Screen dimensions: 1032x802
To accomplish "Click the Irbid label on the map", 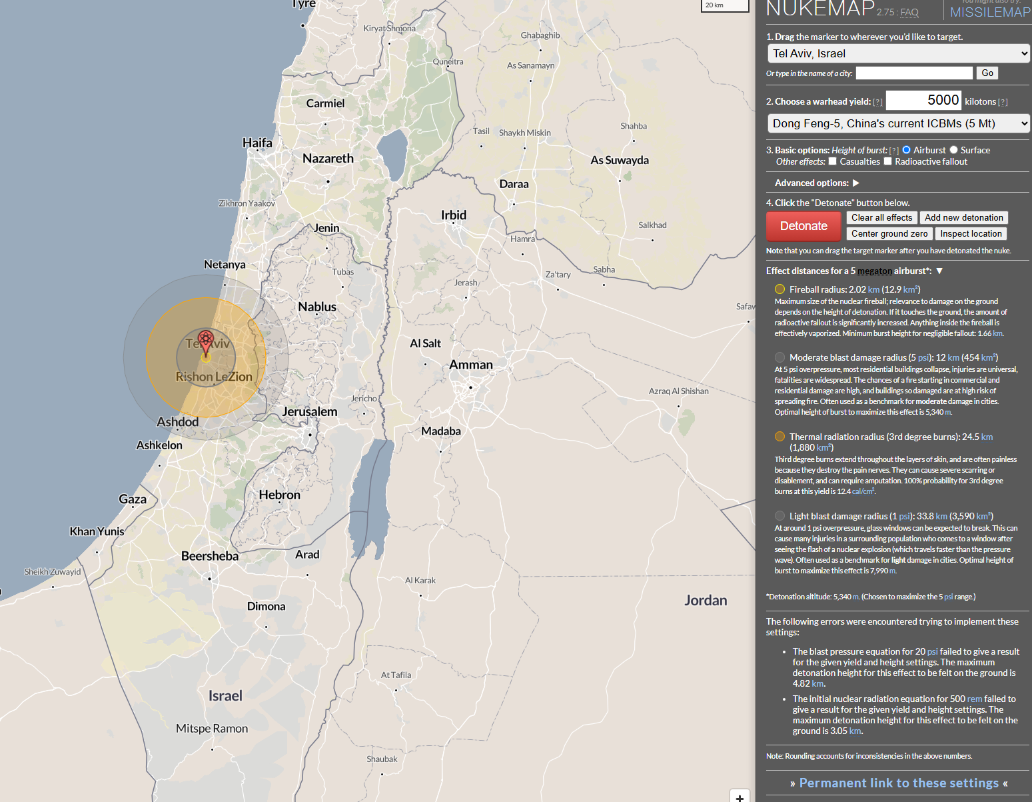I will 454,215.
